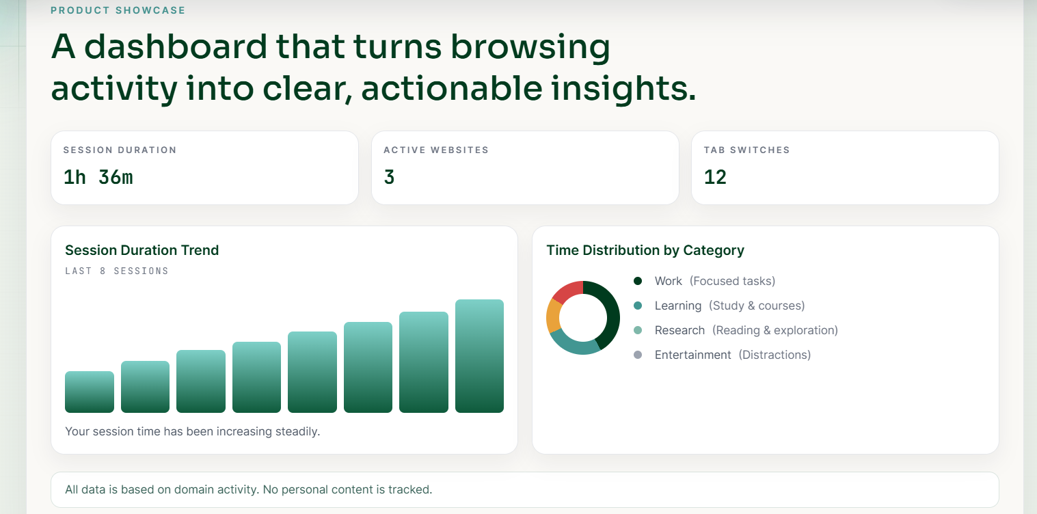Click the orange segment of the donut chart
This screenshot has width=1037, height=514.
pos(553,316)
